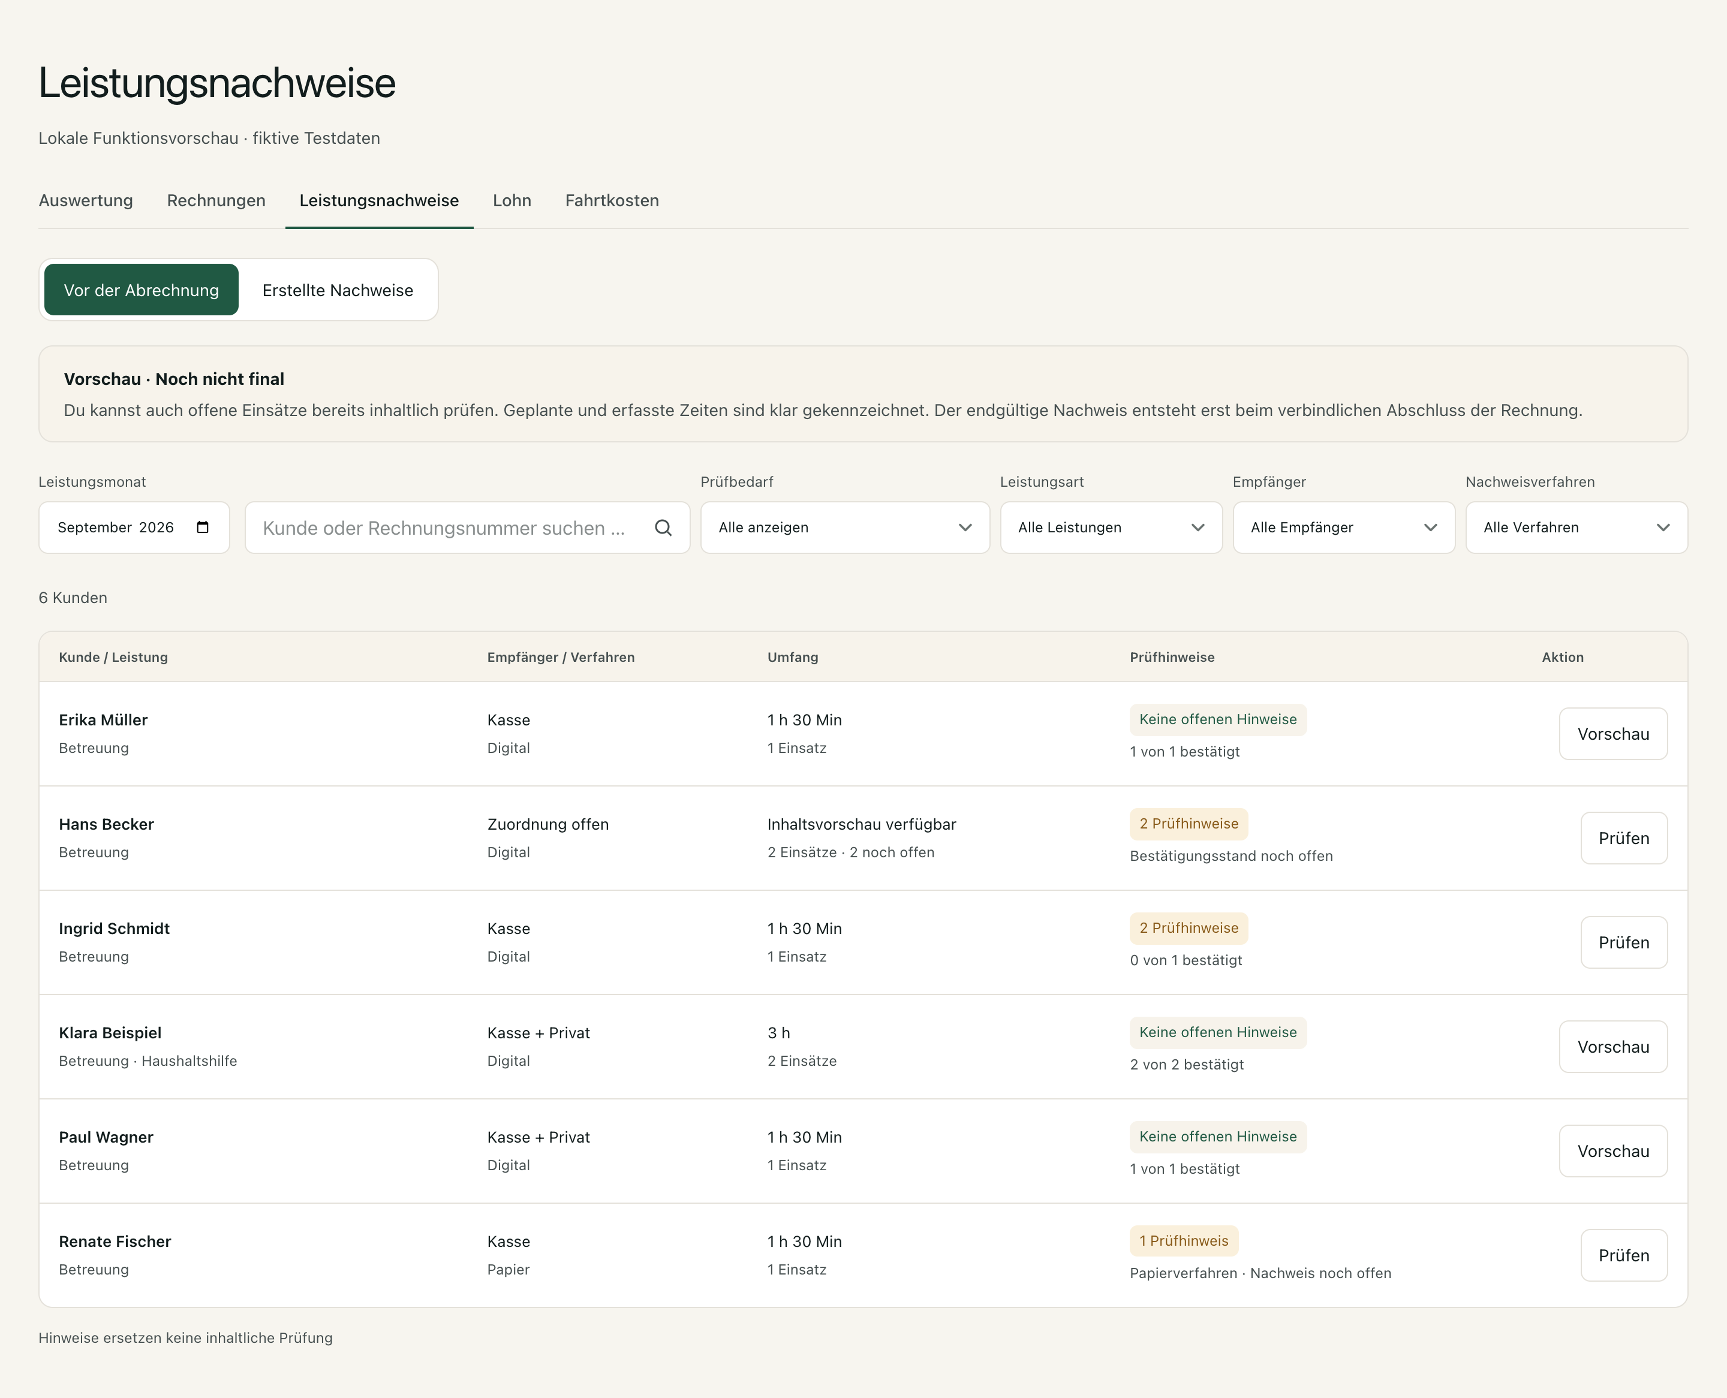Click Keine offenen Hinweise badge for Erika Müller

click(1218, 719)
